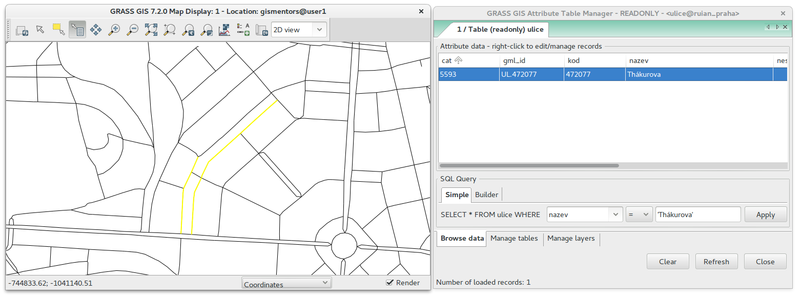The width and height of the screenshot is (801, 298).
Task: Choose the select vector features tool
Action: pos(59,30)
